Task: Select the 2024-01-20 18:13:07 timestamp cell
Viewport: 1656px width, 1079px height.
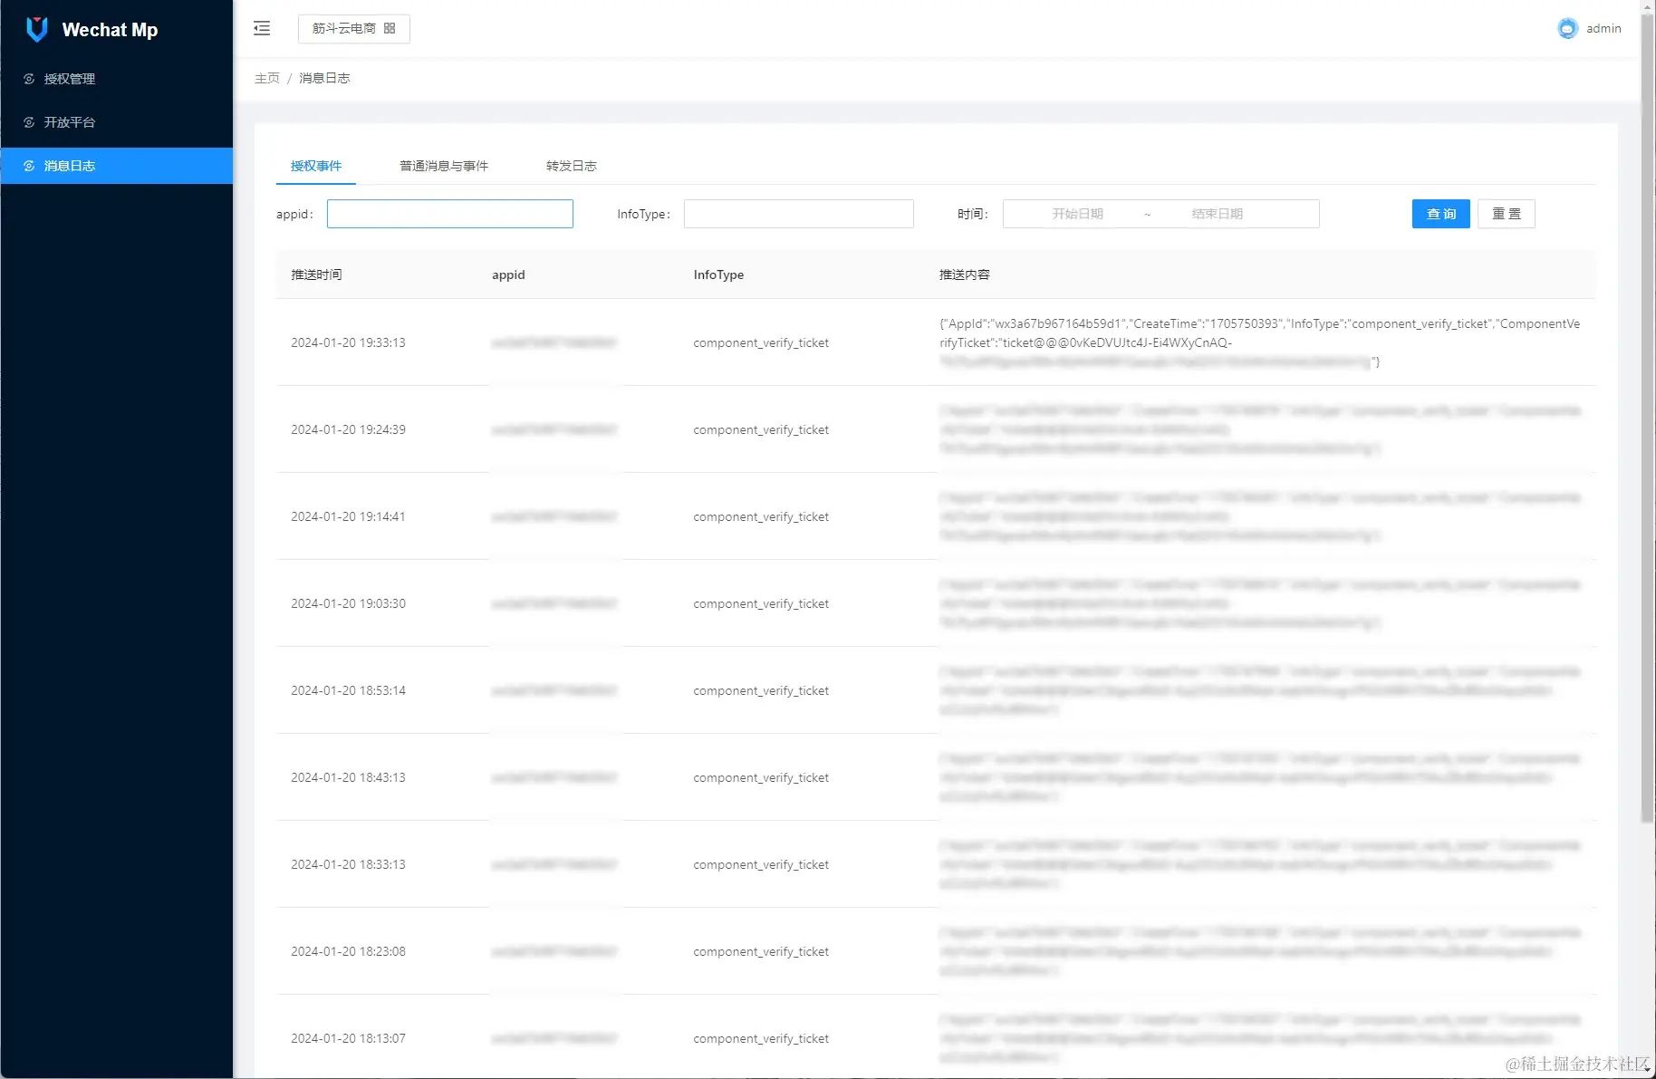Action: tap(348, 1038)
